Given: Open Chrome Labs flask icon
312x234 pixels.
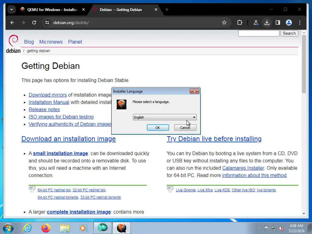Looking at the screenshot, I should [x=256, y=23].
